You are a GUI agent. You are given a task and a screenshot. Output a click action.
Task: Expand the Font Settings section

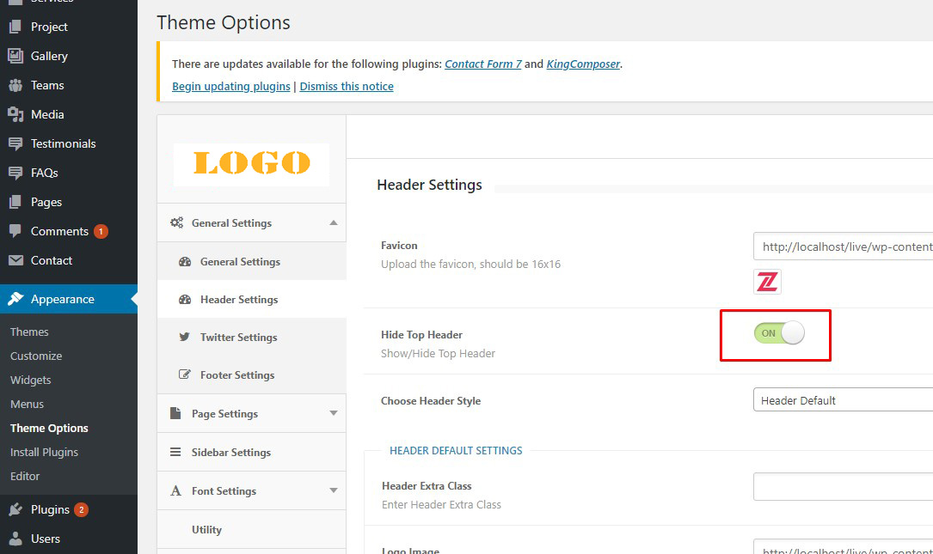point(334,490)
